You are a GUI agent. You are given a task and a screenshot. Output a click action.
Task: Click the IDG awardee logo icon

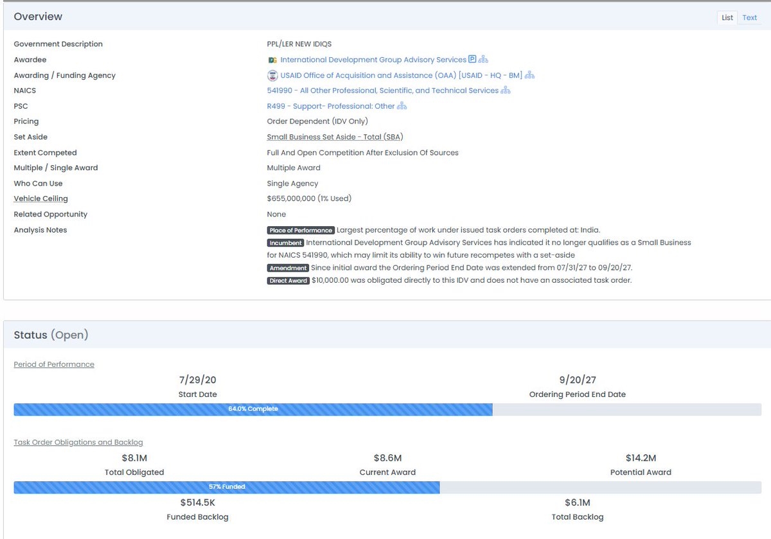[272, 60]
